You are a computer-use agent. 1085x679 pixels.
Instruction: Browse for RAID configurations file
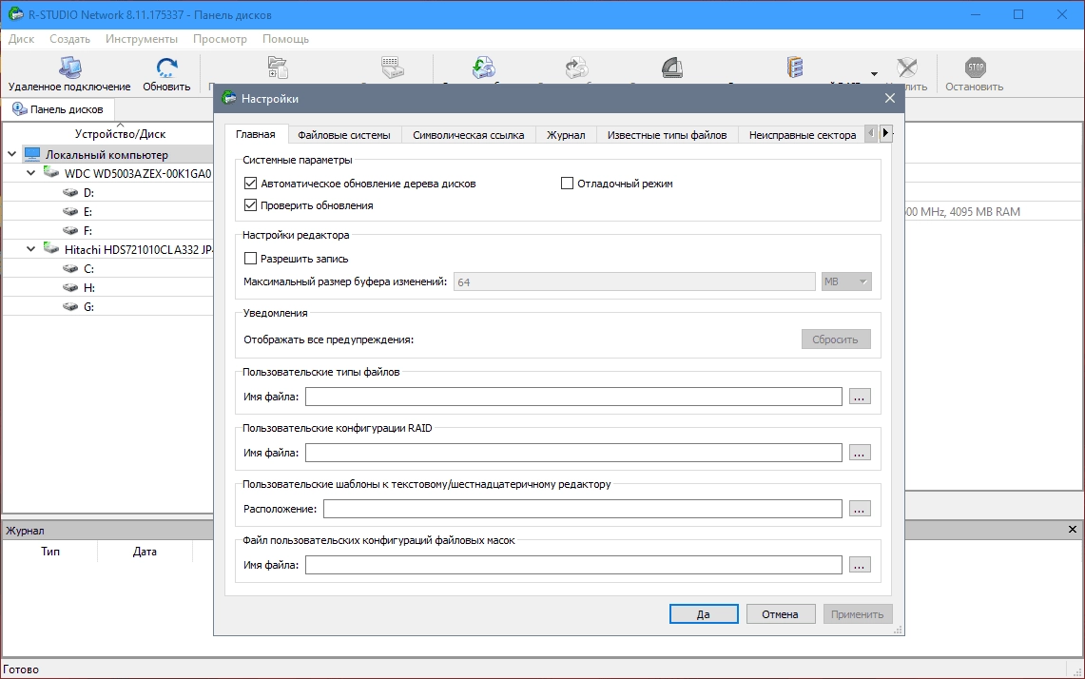(860, 453)
